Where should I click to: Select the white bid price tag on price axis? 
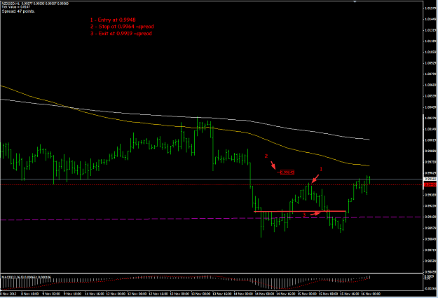(430, 179)
